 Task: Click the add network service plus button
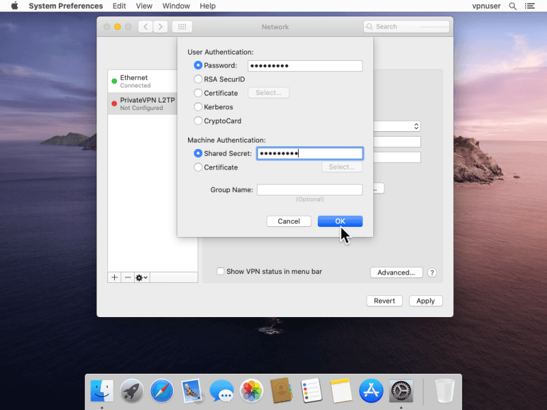(114, 277)
